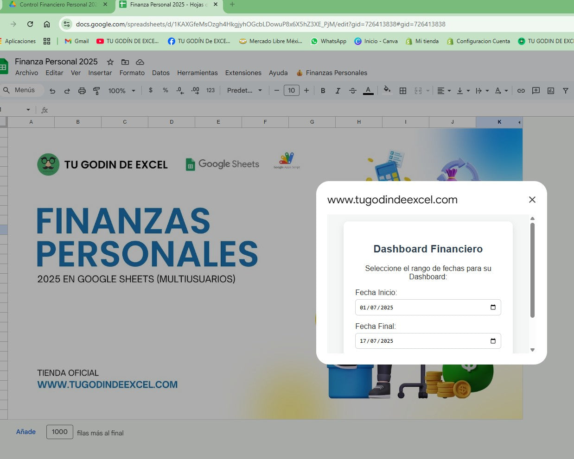Open the site information icon in address bar
The width and height of the screenshot is (574, 459).
pyautogui.click(x=67, y=24)
